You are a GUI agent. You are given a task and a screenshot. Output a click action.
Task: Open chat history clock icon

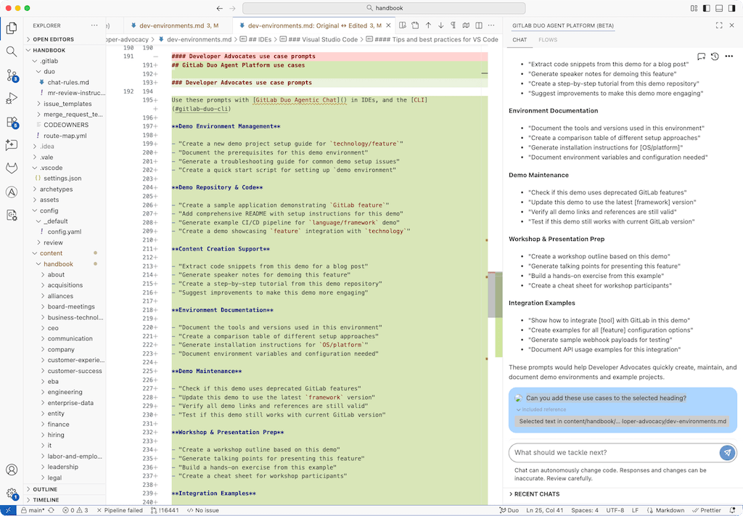[x=715, y=57]
